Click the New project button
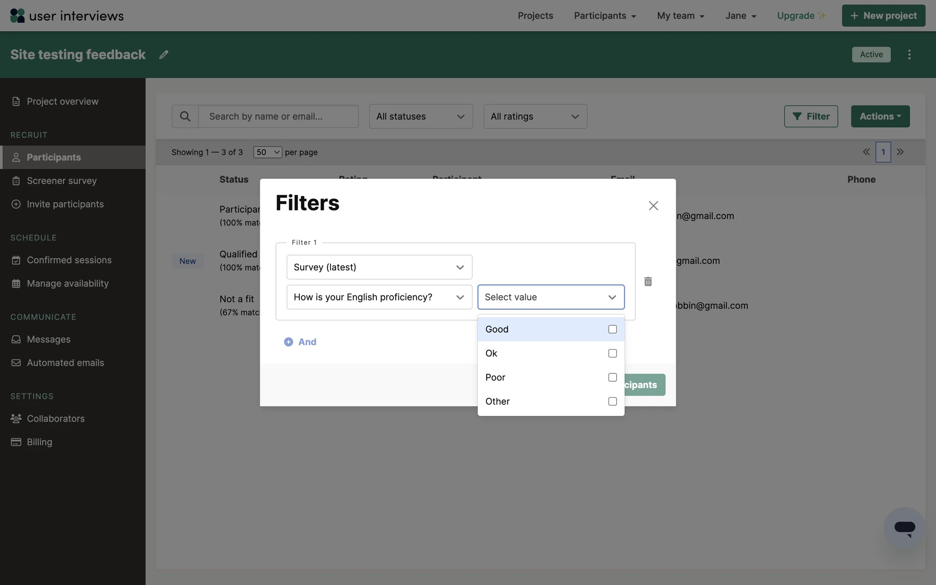 [x=883, y=16]
